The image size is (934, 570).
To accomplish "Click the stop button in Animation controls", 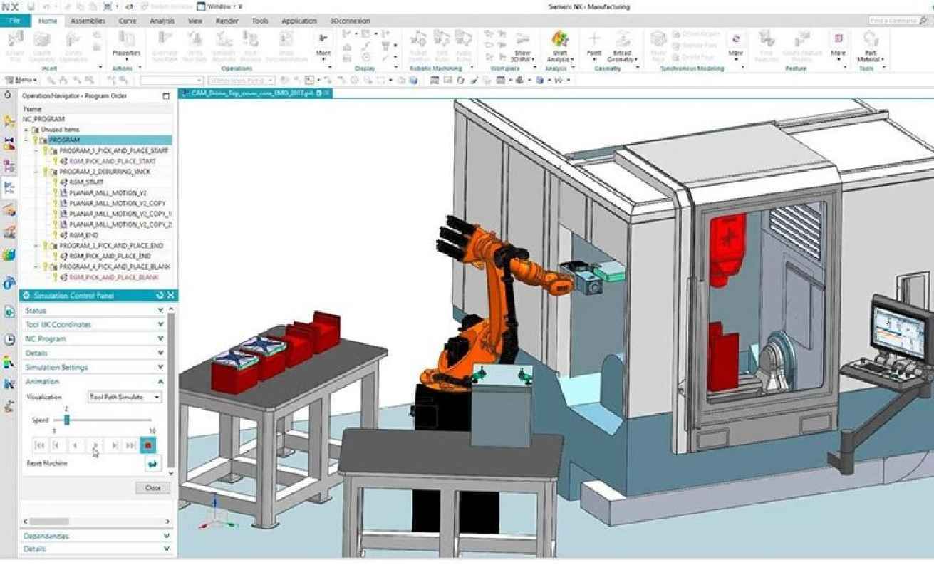I will 148,445.
